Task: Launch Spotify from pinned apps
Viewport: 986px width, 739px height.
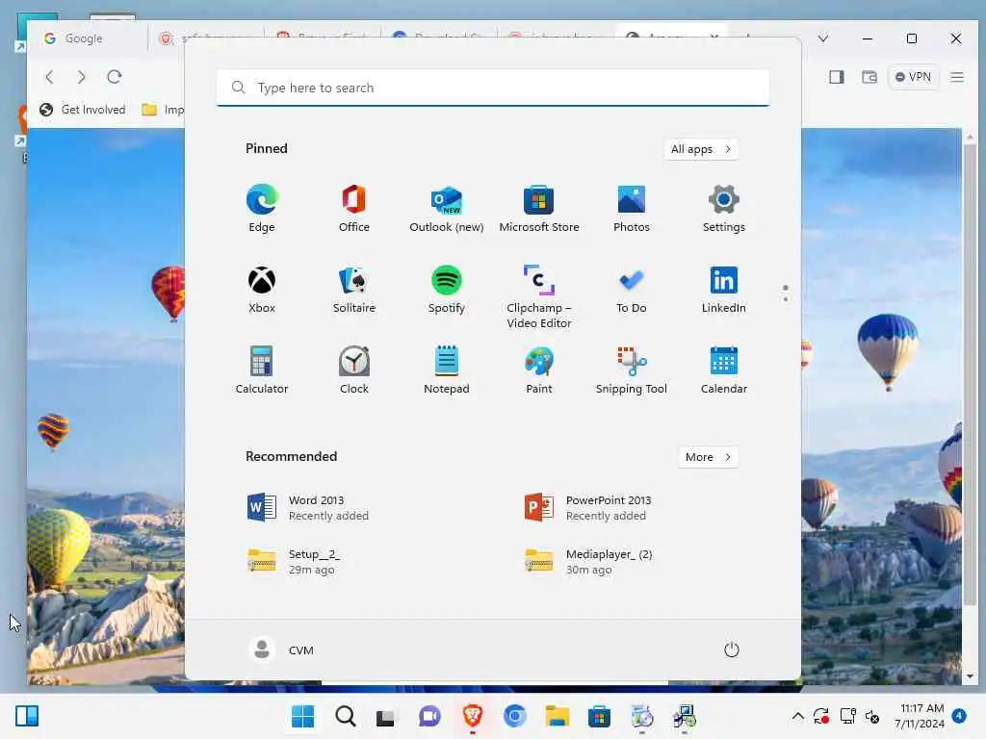Action: [447, 290]
